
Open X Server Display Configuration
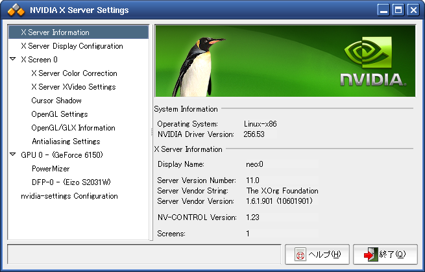71,46
